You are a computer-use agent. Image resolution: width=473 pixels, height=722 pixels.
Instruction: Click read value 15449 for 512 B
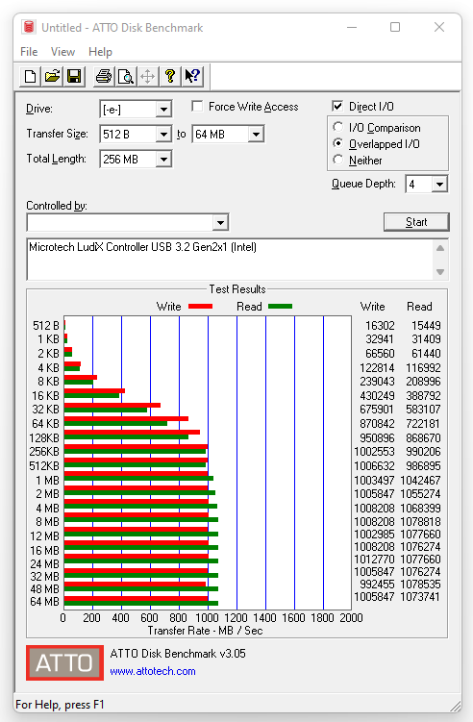[x=426, y=326]
